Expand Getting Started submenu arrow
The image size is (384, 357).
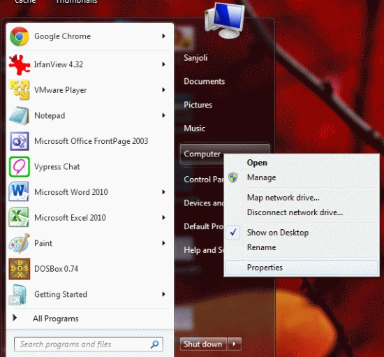pos(163,294)
